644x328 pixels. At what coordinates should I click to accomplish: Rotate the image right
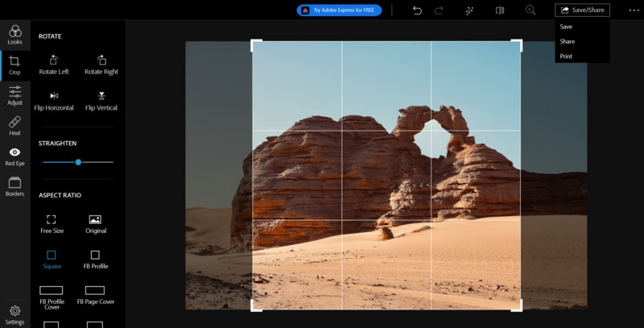[101, 65]
